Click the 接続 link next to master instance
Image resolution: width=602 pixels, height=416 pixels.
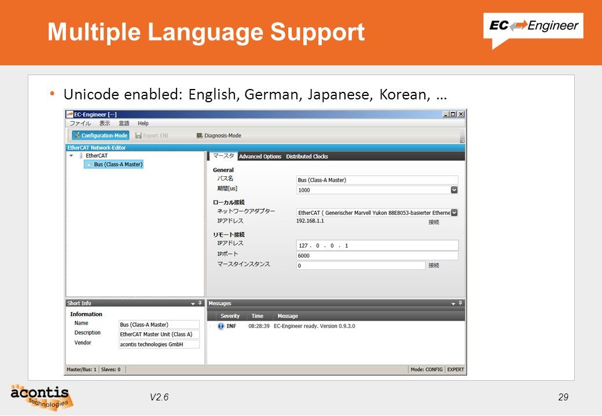(x=434, y=265)
